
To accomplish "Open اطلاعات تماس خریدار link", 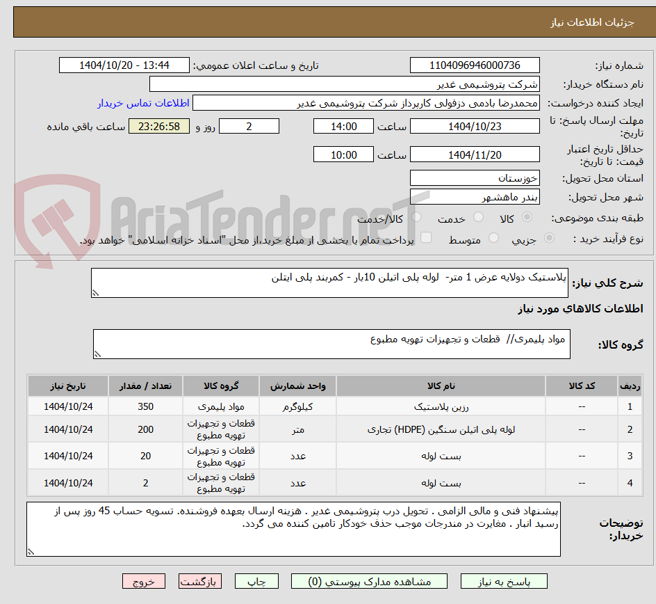I will 143,103.
